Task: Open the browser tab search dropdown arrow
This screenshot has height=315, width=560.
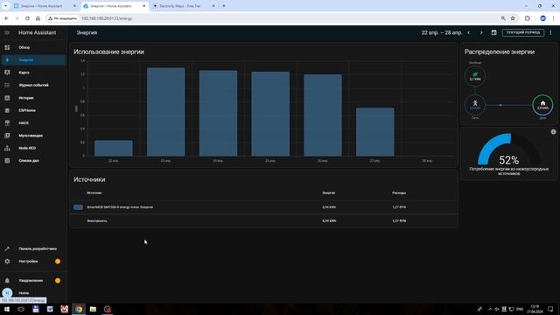Action: (x=6, y=6)
